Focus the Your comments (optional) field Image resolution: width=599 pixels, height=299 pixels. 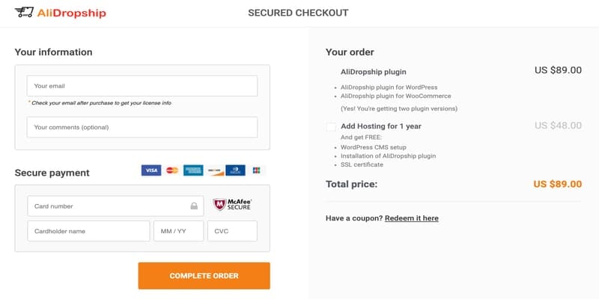click(x=142, y=127)
